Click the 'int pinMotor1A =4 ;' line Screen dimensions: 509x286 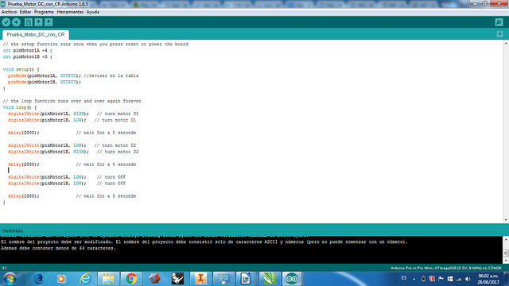[27, 50]
